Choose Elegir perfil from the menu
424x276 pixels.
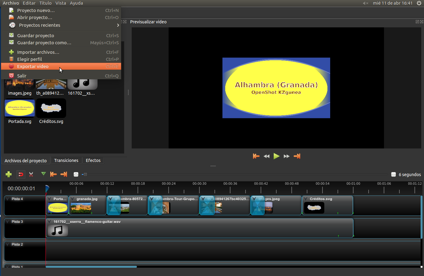click(x=61, y=59)
